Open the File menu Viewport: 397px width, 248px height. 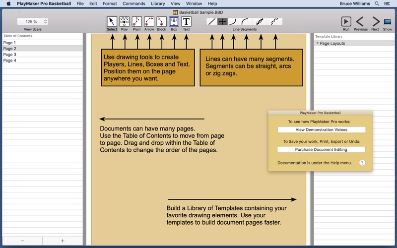(x=80, y=3)
